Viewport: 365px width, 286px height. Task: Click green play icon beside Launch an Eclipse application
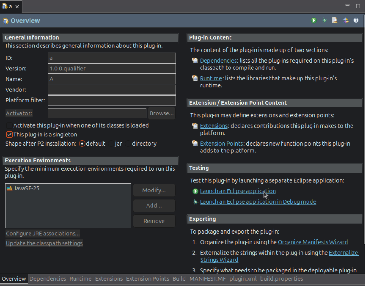click(195, 191)
